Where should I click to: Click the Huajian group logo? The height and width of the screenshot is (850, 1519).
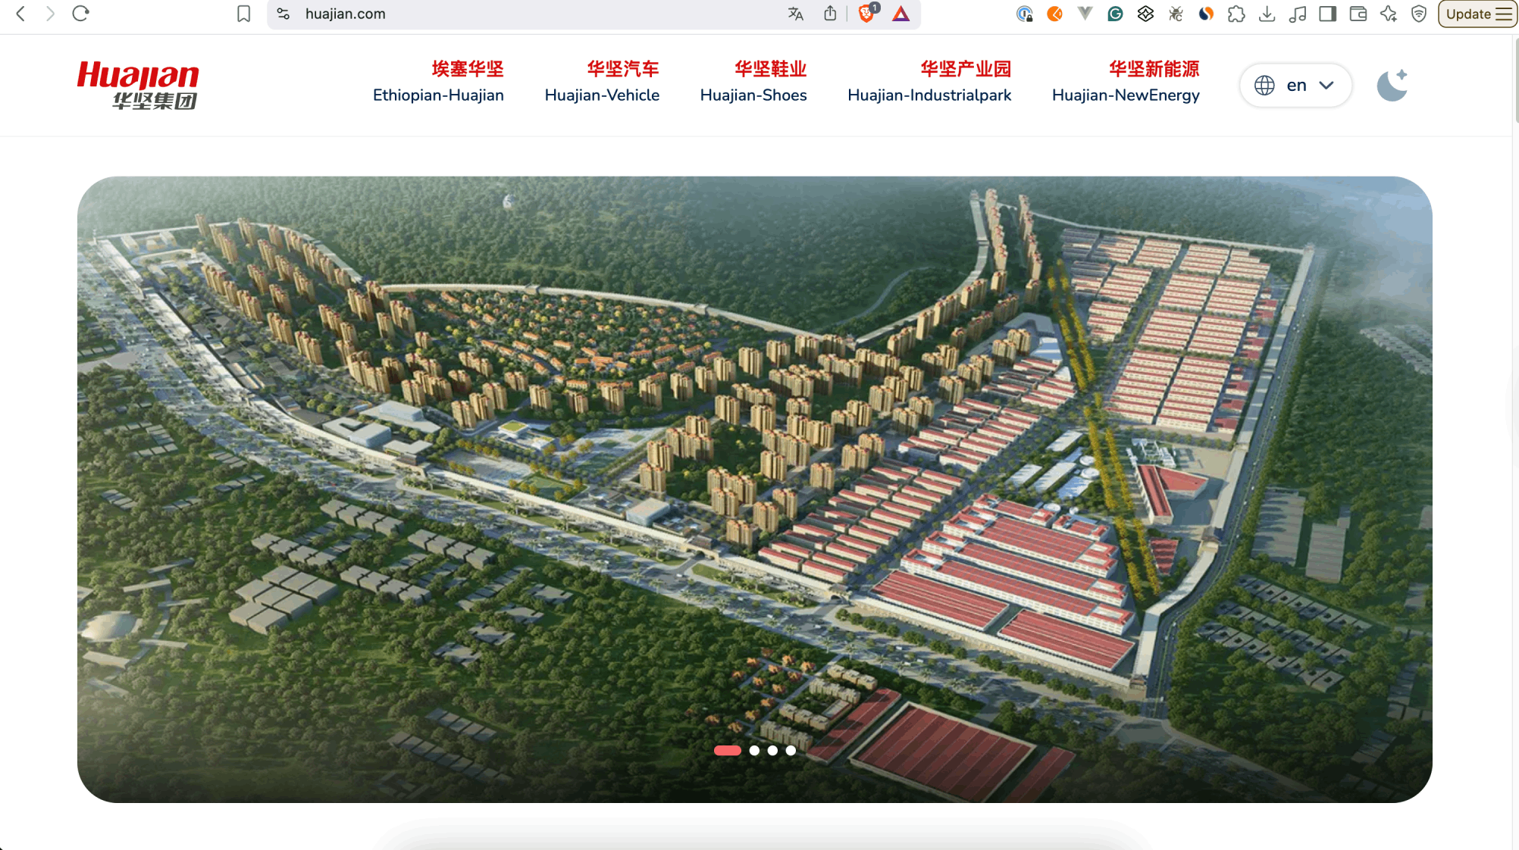(x=138, y=85)
